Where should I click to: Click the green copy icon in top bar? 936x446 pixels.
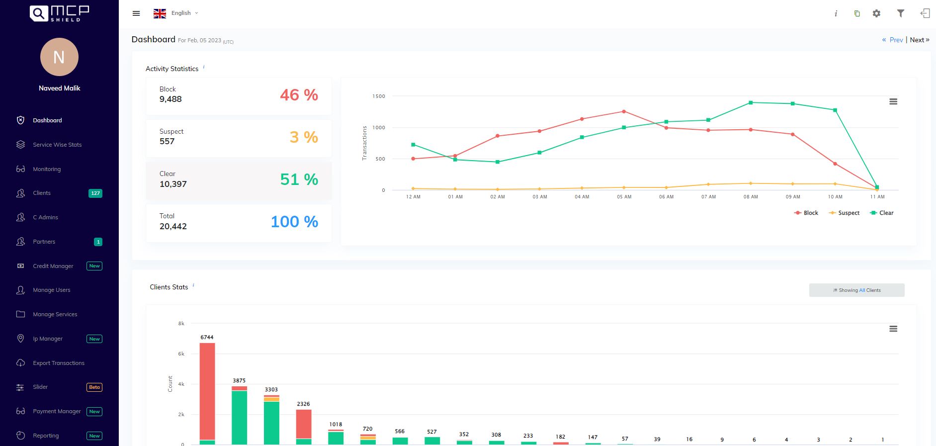857,13
